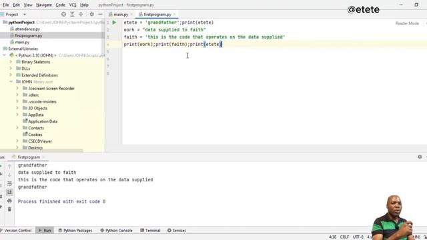Open the Python Console tool window
Image resolution: width=427 pixels, height=240 pixels.
[x=116, y=231]
